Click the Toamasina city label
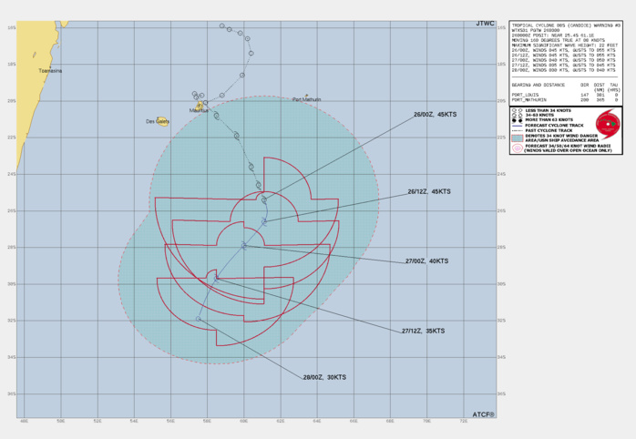The height and width of the screenshot is (439, 636). pyautogui.click(x=50, y=70)
